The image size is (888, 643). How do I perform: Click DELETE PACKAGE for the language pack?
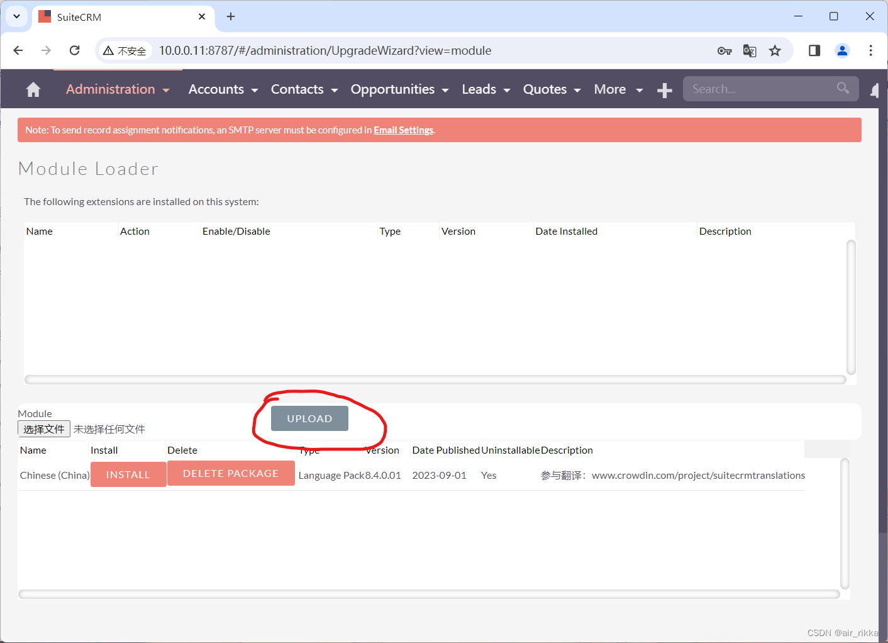[x=231, y=473]
